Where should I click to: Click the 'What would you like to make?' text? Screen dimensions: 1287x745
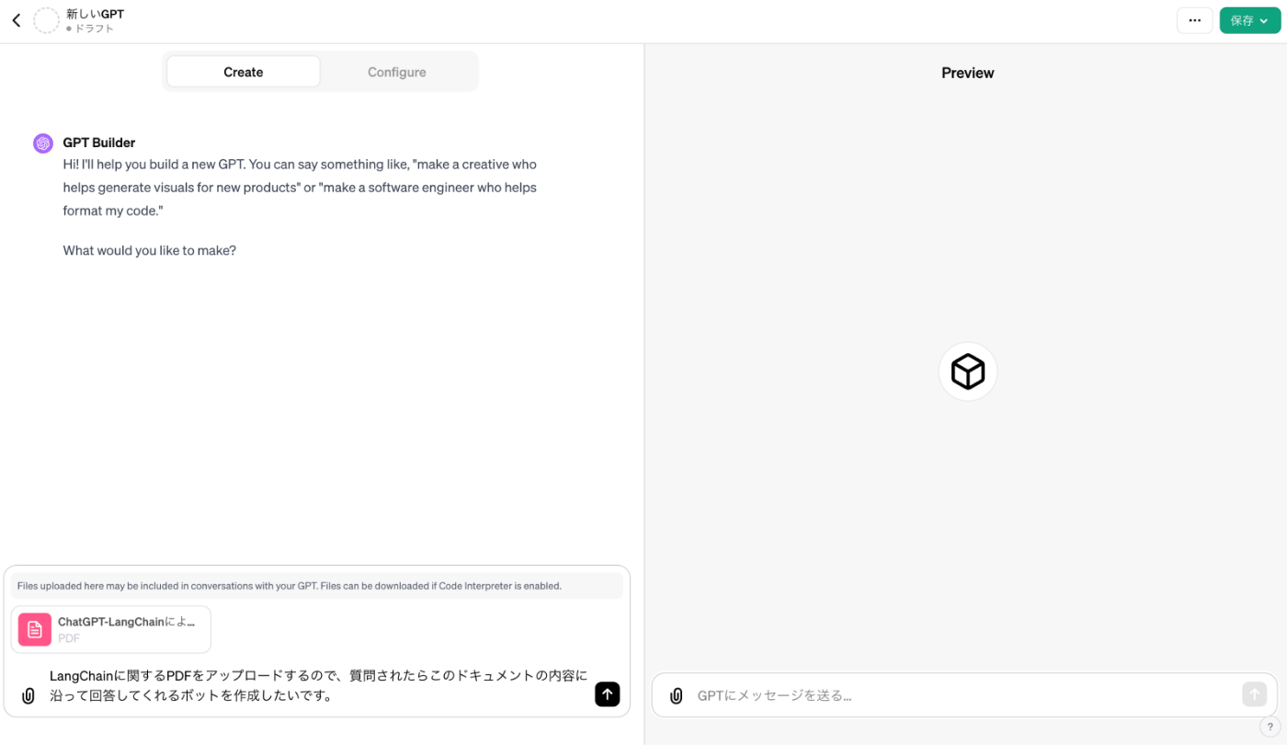(150, 250)
